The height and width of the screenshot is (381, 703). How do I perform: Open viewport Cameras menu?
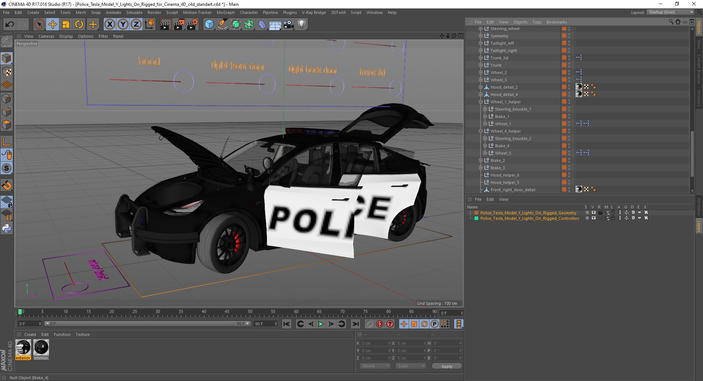click(x=46, y=36)
